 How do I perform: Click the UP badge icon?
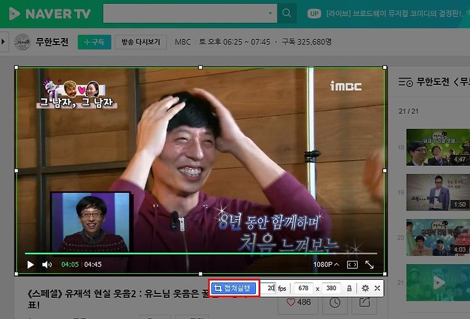coord(314,14)
